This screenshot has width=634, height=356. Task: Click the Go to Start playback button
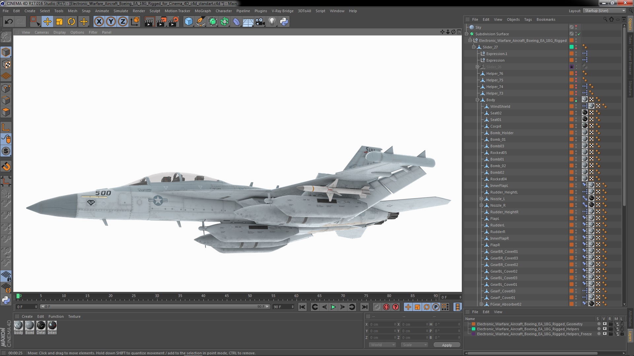point(302,307)
